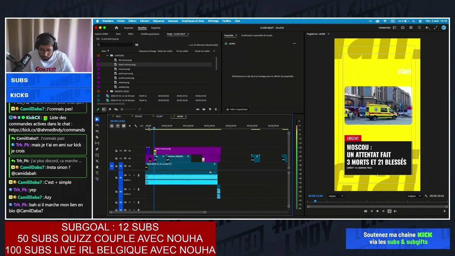Toggle V1 track visibility eye
455x256 pixels.
coord(129,166)
